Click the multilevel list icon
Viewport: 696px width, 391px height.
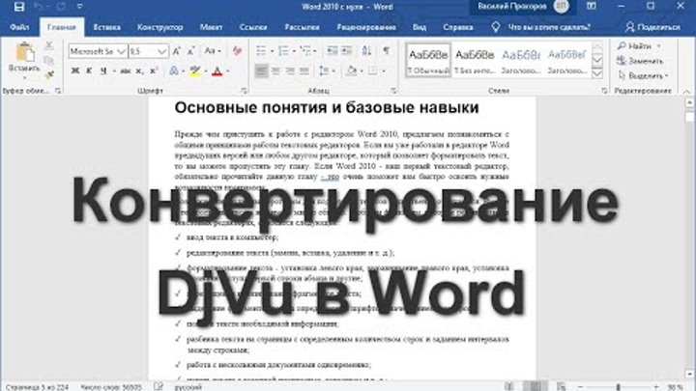tap(304, 50)
